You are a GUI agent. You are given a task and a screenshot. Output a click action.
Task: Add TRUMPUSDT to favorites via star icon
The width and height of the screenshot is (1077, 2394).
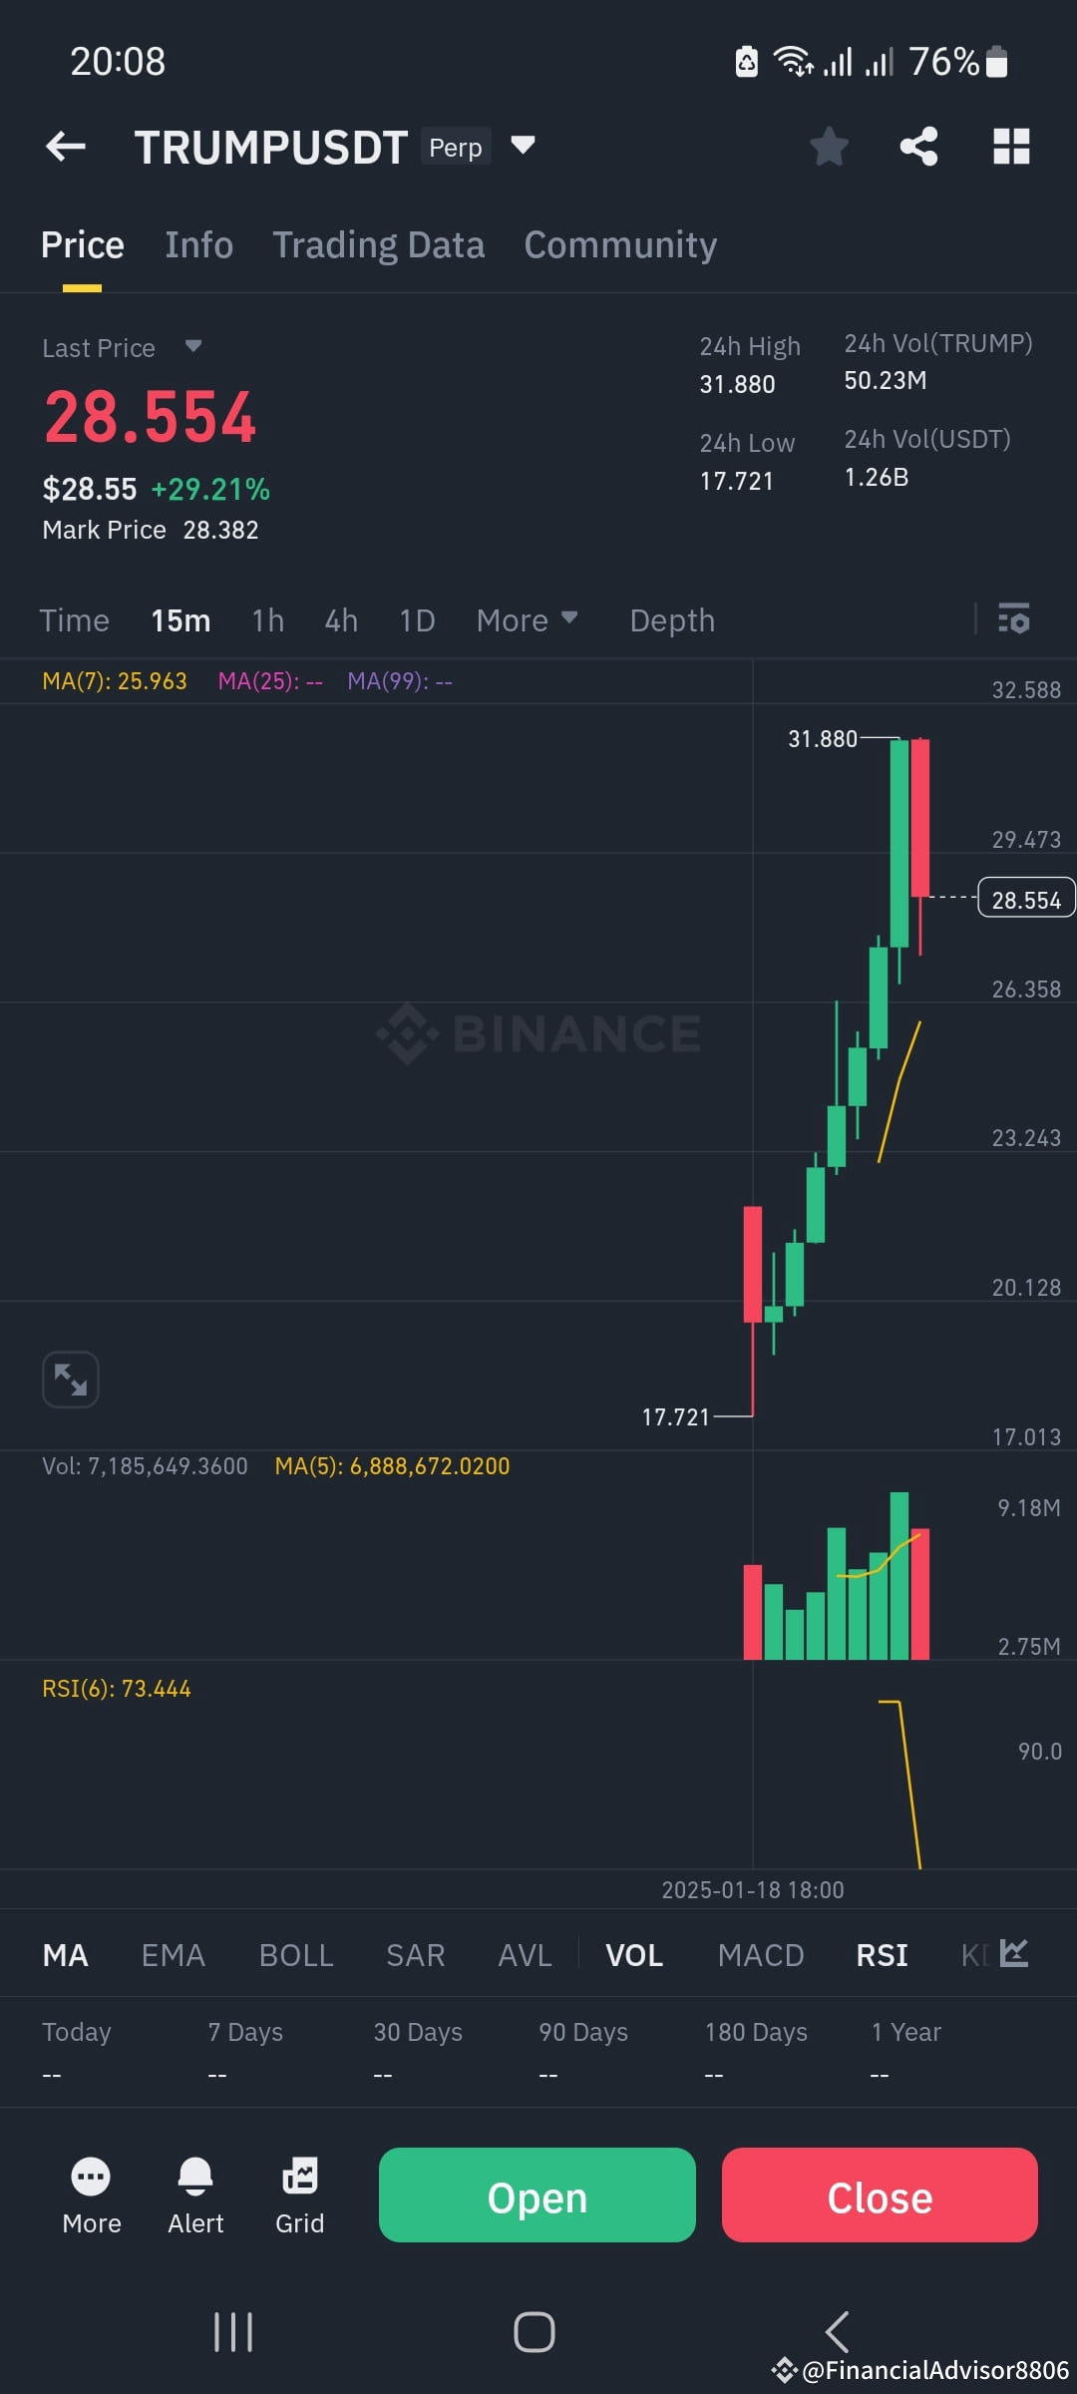tap(829, 147)
